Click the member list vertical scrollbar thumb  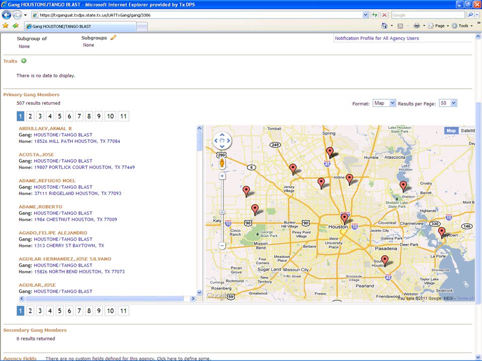click(199, 141)
